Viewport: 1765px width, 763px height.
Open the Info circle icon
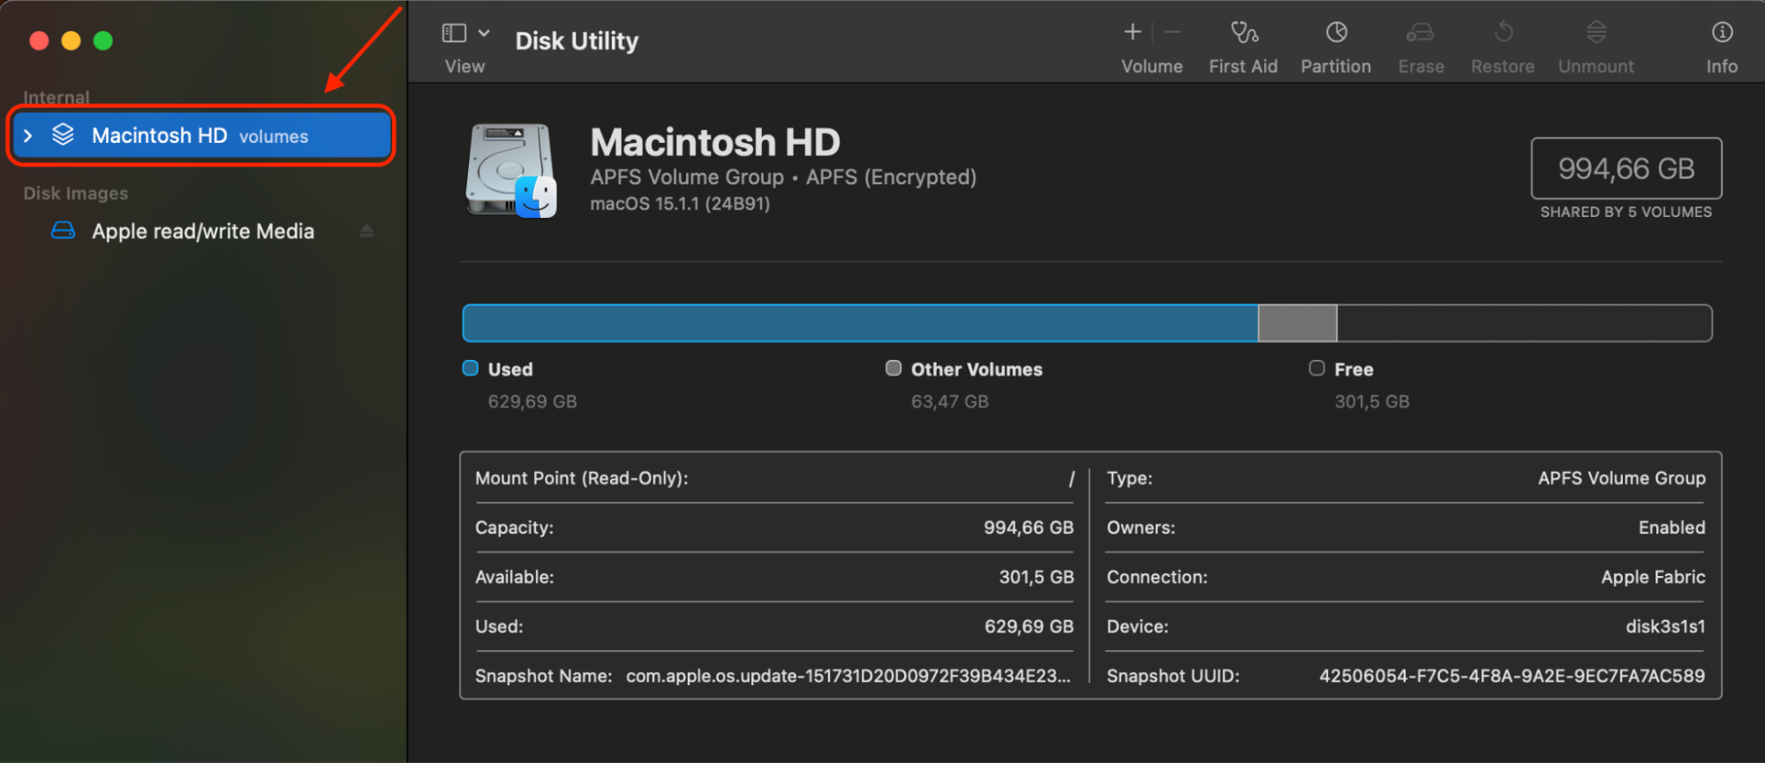(1722, 33)
